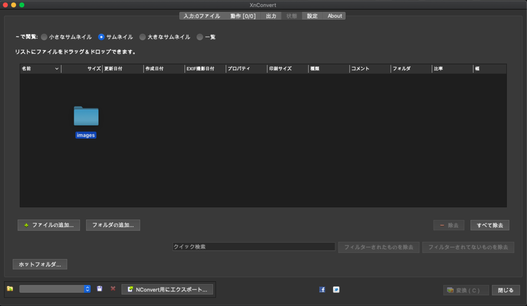Open a saved preset via the folder icon
The height and width of the screenshot is (306, 527).
[11, 289]
